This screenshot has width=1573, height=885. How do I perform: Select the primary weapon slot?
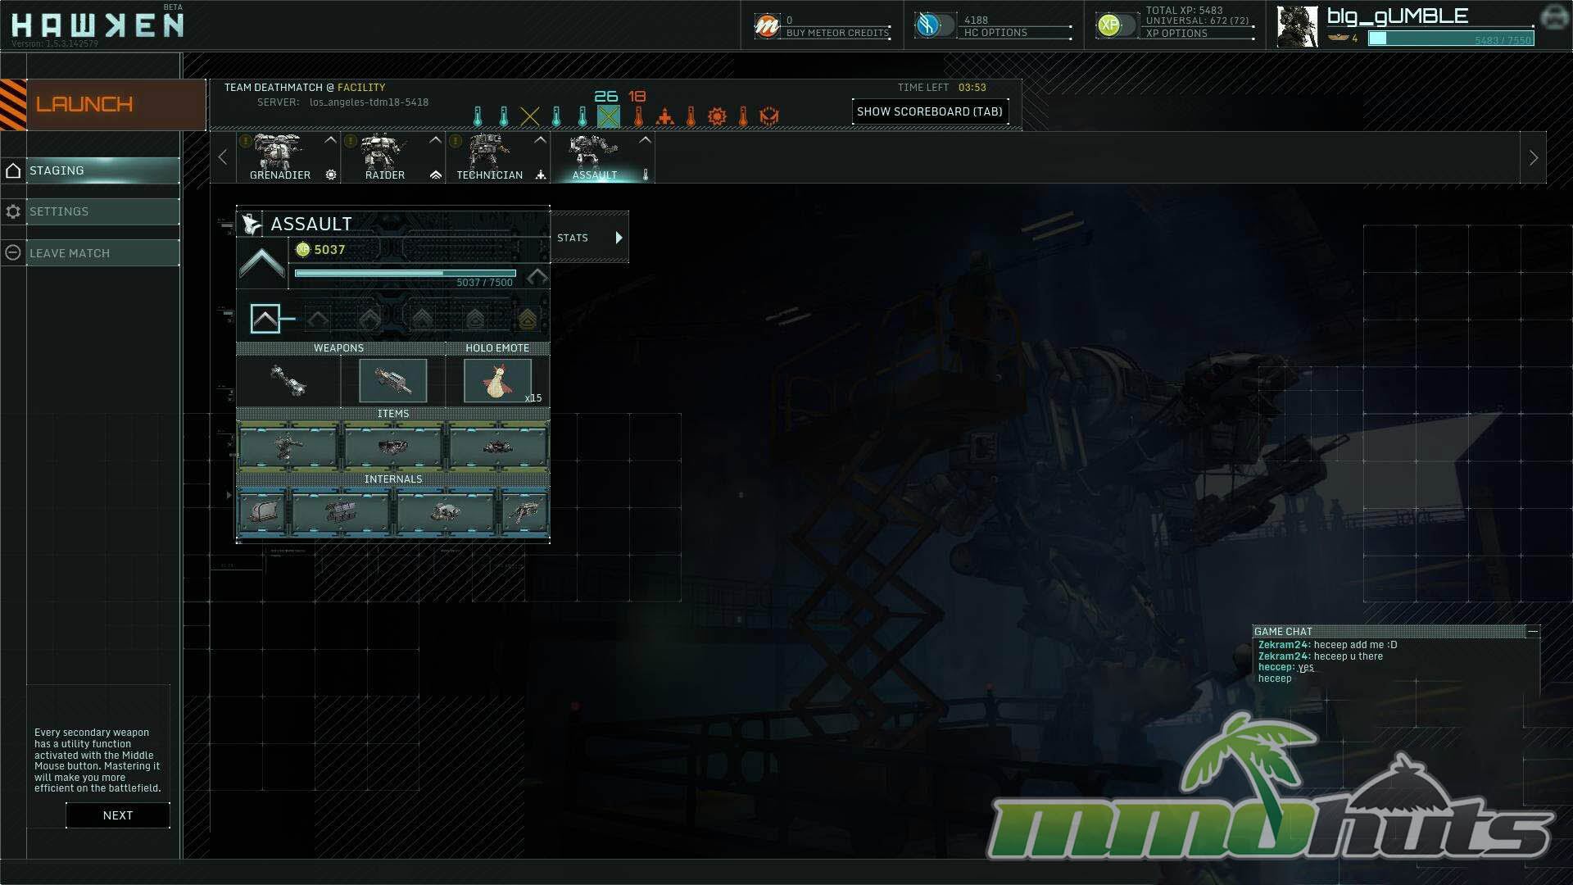pyautogui.click(x=288, y=380)
